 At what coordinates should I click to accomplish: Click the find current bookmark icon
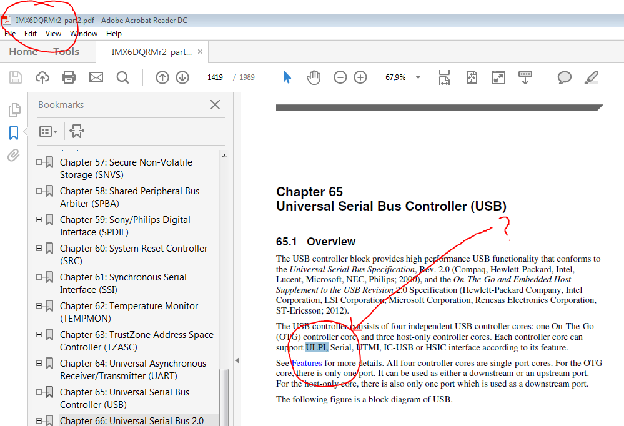point(77,131)
